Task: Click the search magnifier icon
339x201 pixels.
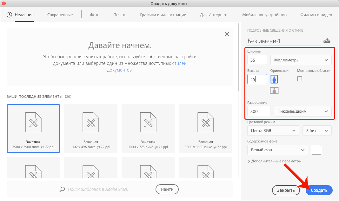Action: pyautogui.click(x=62, y=189)
